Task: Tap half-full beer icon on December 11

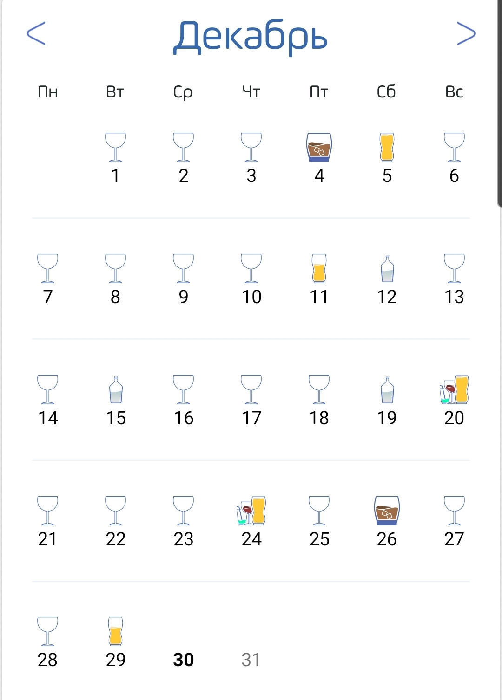Action: (319, 269)
